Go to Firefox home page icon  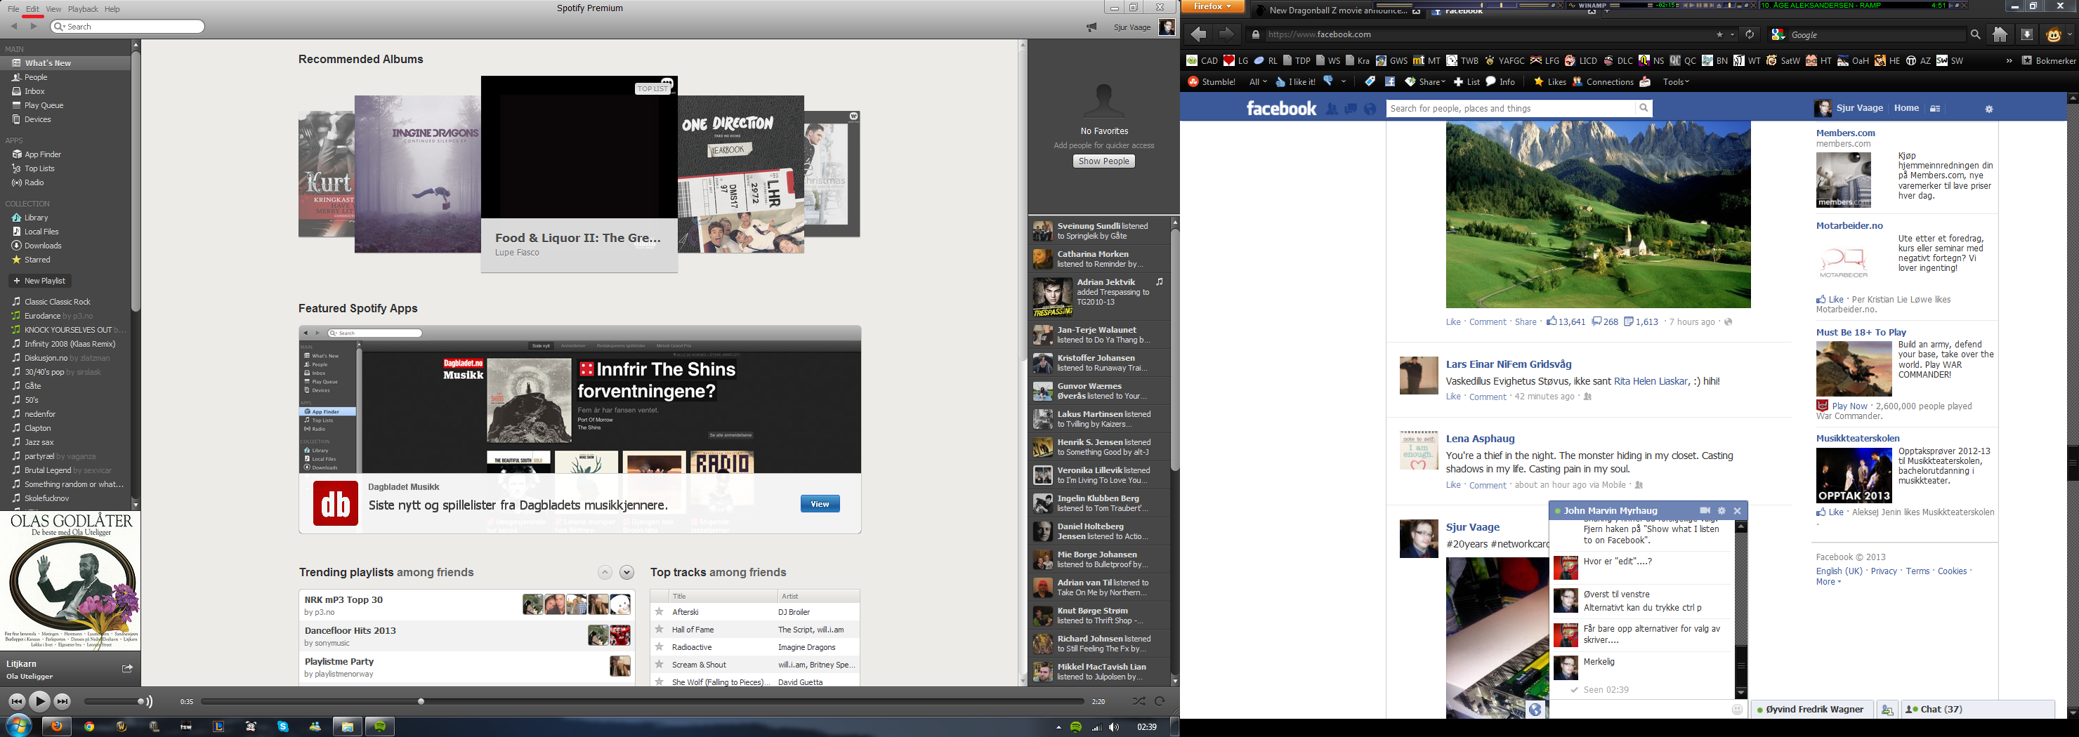2000,34
